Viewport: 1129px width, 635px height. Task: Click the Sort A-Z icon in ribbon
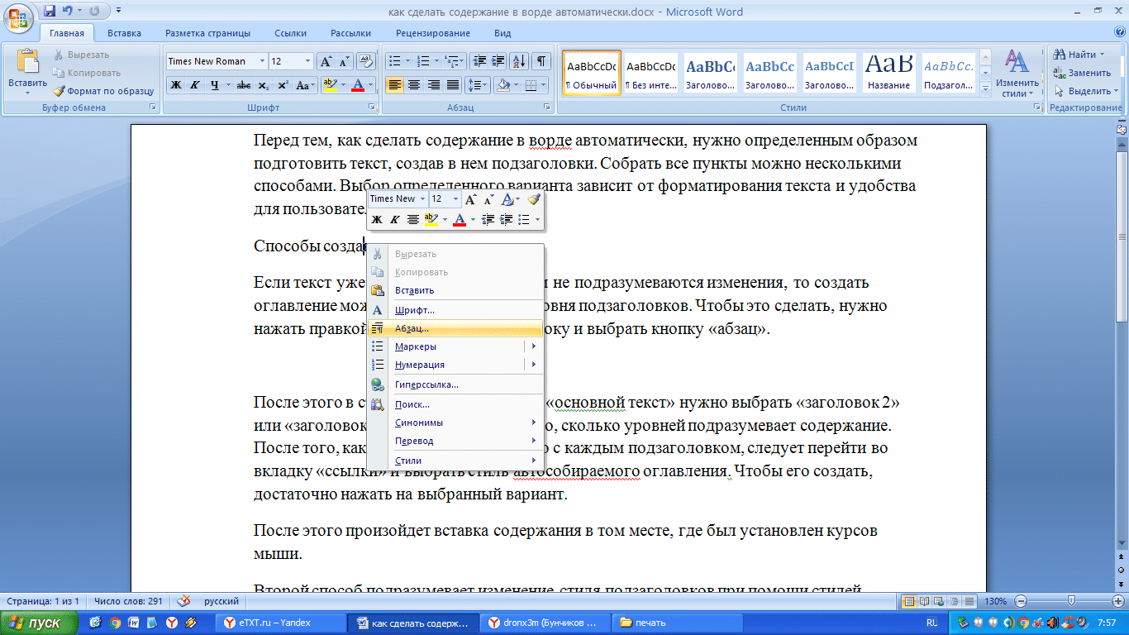(x=521, y=61)
